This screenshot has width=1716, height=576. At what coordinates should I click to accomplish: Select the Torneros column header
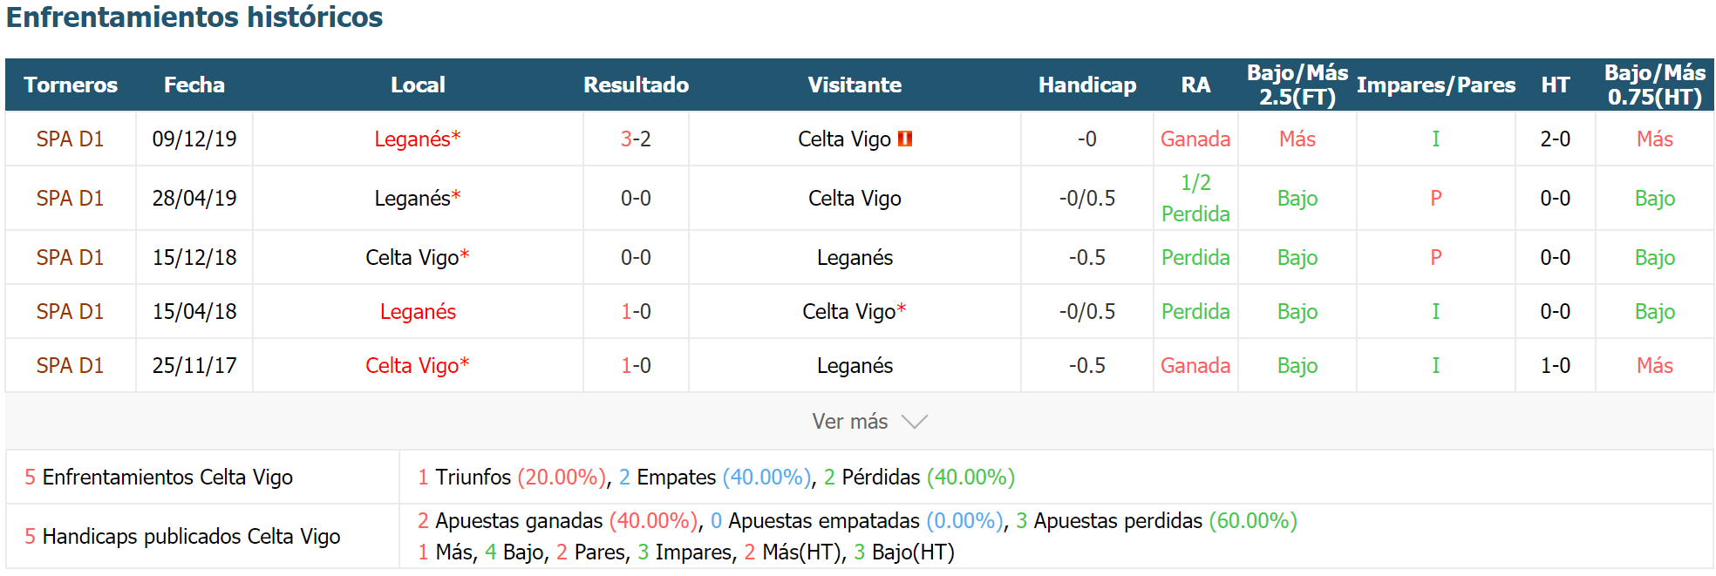[x=71, y=85]
